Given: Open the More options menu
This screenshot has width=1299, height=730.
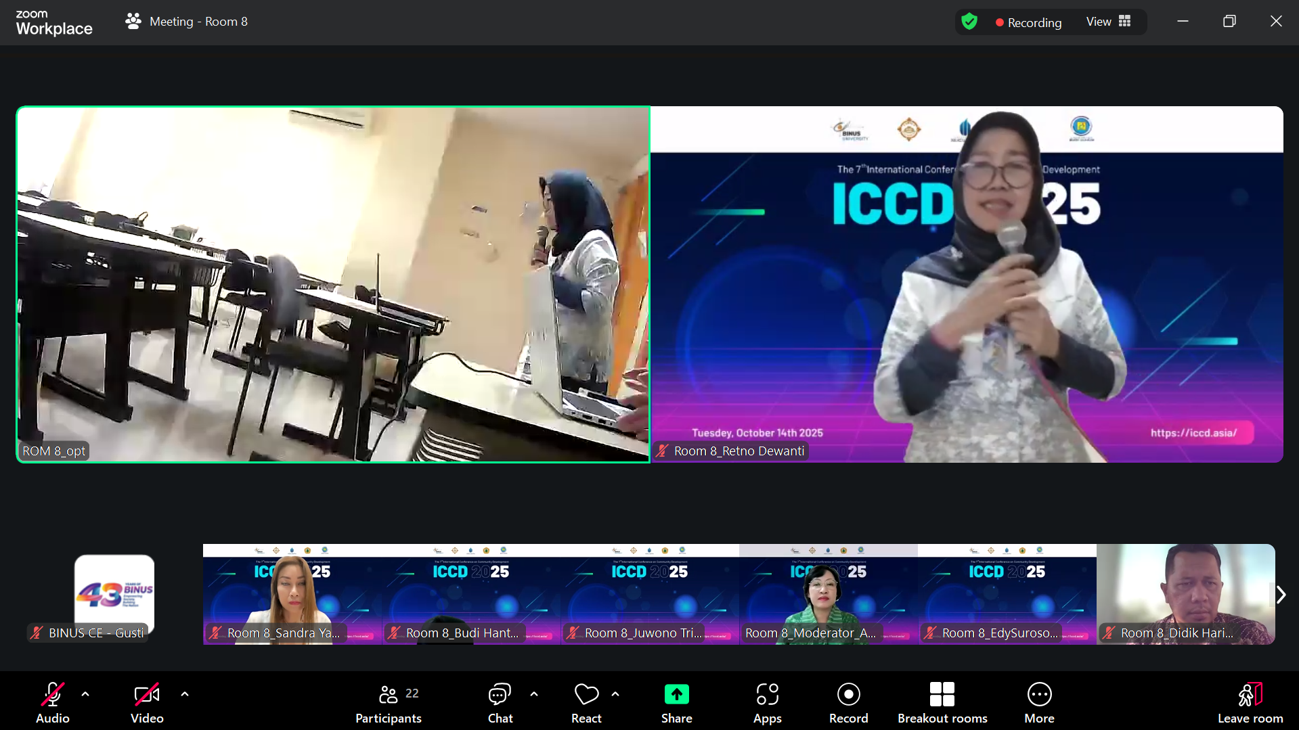Looking at the screenshot, I should 1039,703.
